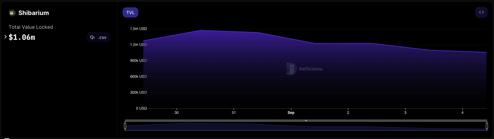
Task: Click the 0 USD y-axis label
Action: tap(141, 108)
